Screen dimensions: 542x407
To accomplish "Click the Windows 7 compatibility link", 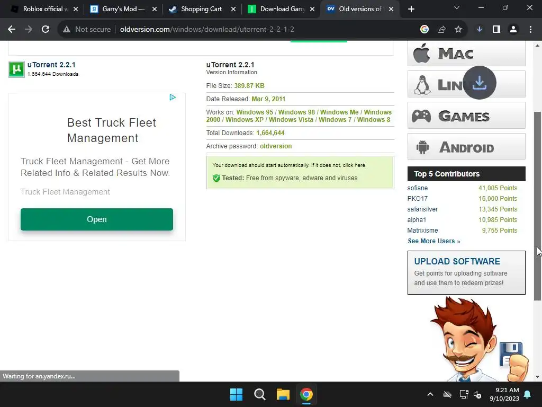I will click(335, 120).
